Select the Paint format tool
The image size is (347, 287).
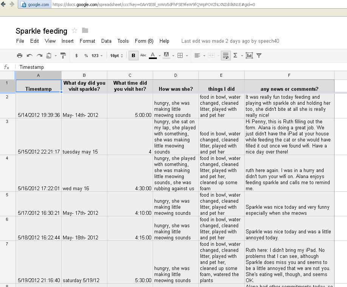tap(64, 55)
